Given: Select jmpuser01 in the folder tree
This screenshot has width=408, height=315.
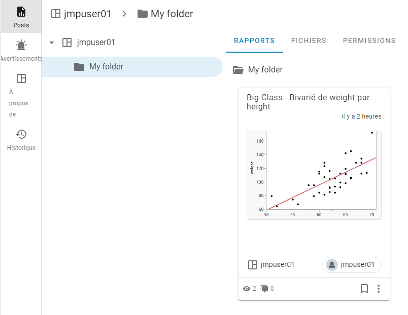Looking at the screenshot, I should pos(95,43).
